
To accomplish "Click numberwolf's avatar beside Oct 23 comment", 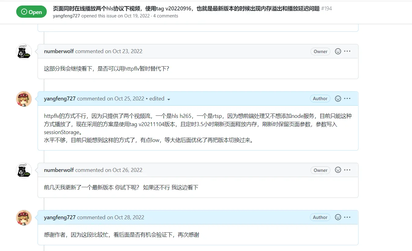I will click(24, 51).
